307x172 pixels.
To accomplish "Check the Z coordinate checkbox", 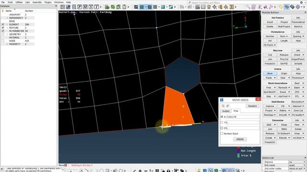I will coord(222,128).
